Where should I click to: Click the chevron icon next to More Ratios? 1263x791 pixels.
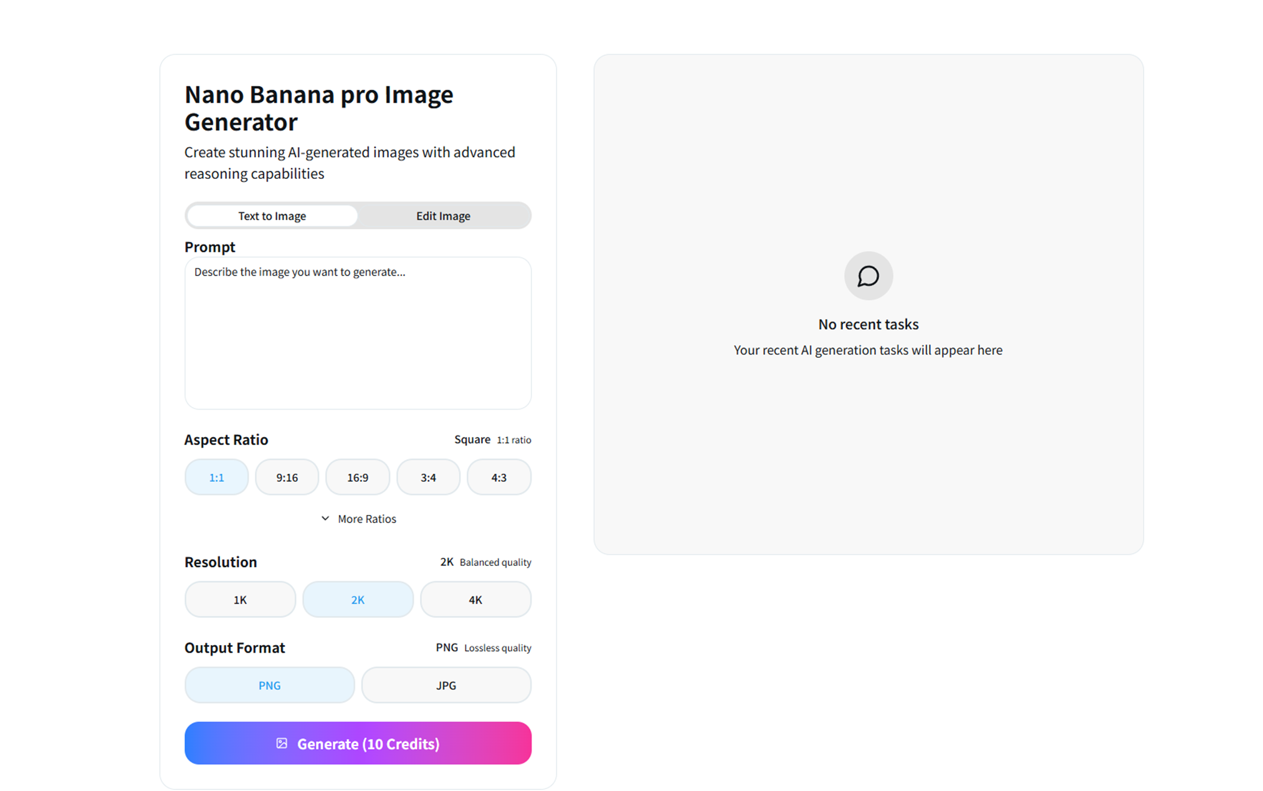pyautogui.click(x=325, y=518)
